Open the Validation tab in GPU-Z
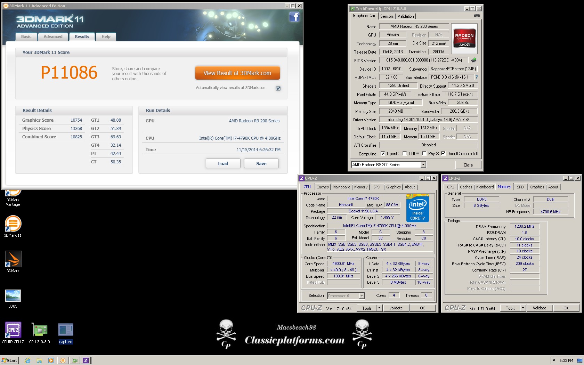Viewport: 584px width, 365px height. point(406,16)
